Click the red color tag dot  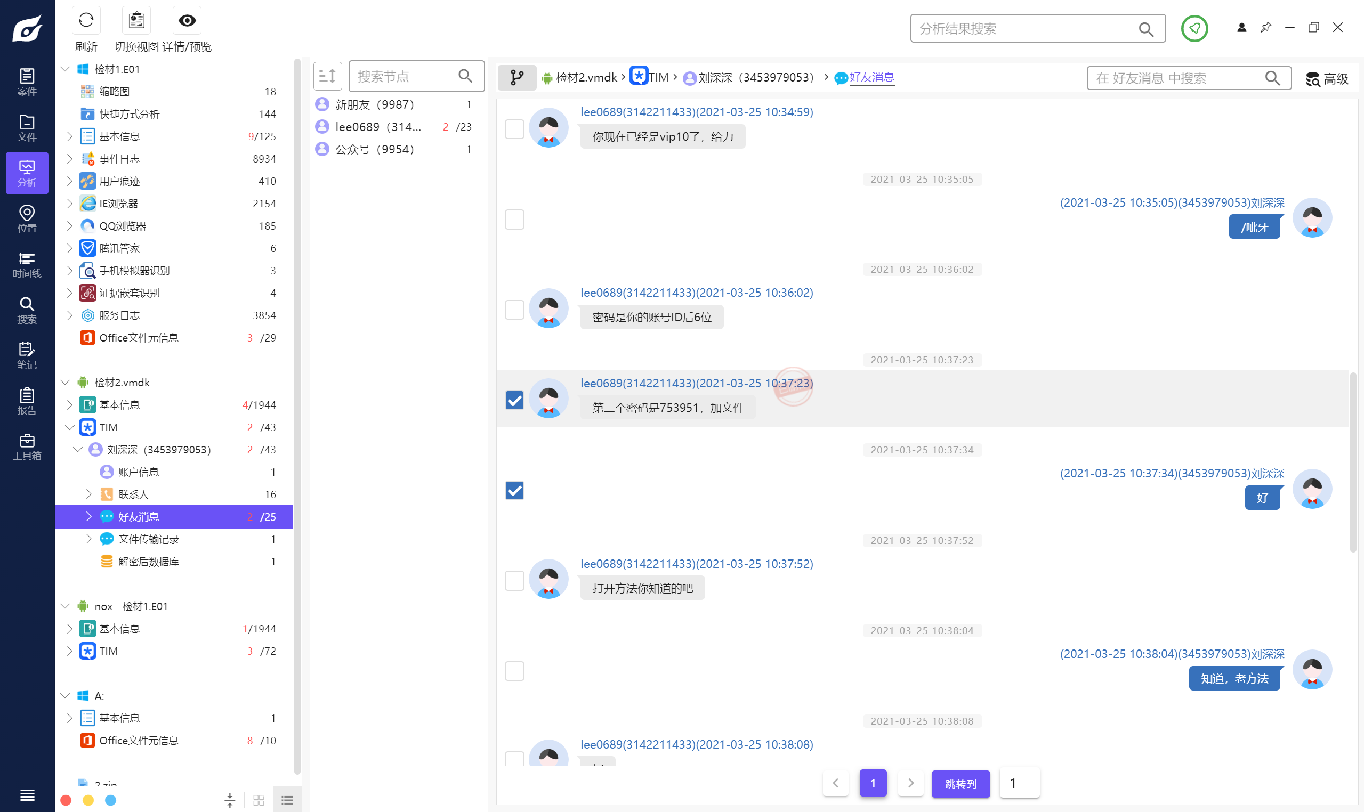(66, 800)
